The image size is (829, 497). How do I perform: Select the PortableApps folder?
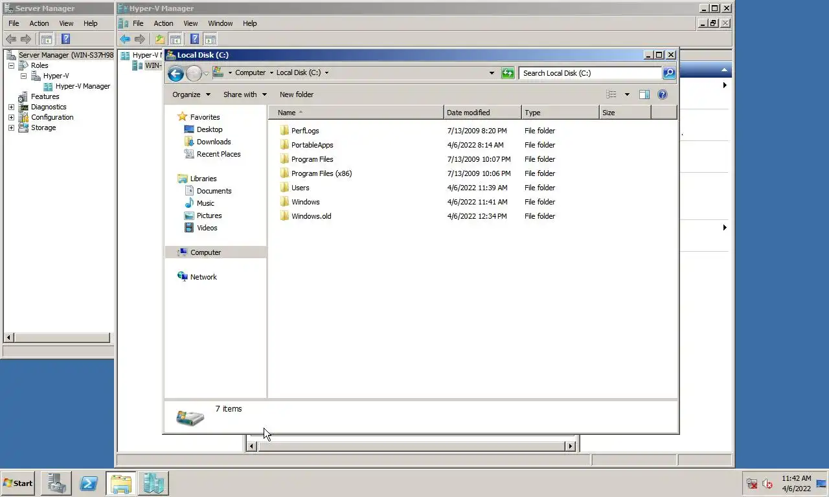click(312, 145)
